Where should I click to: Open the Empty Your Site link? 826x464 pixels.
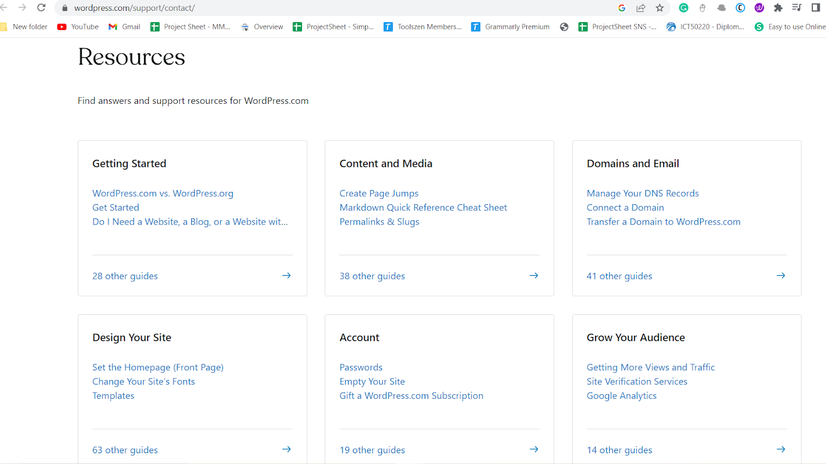[x=372, y=382]
